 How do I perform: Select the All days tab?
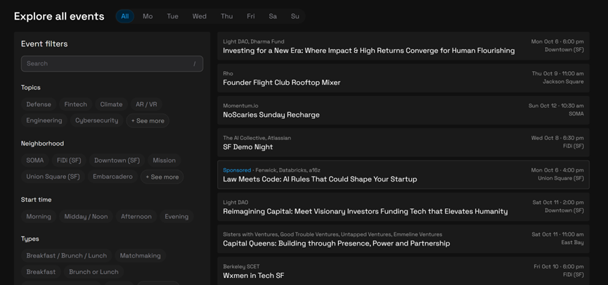pos(125,16)
